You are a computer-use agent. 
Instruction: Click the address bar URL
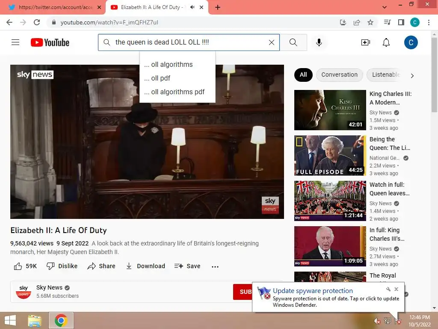point(109,22)
